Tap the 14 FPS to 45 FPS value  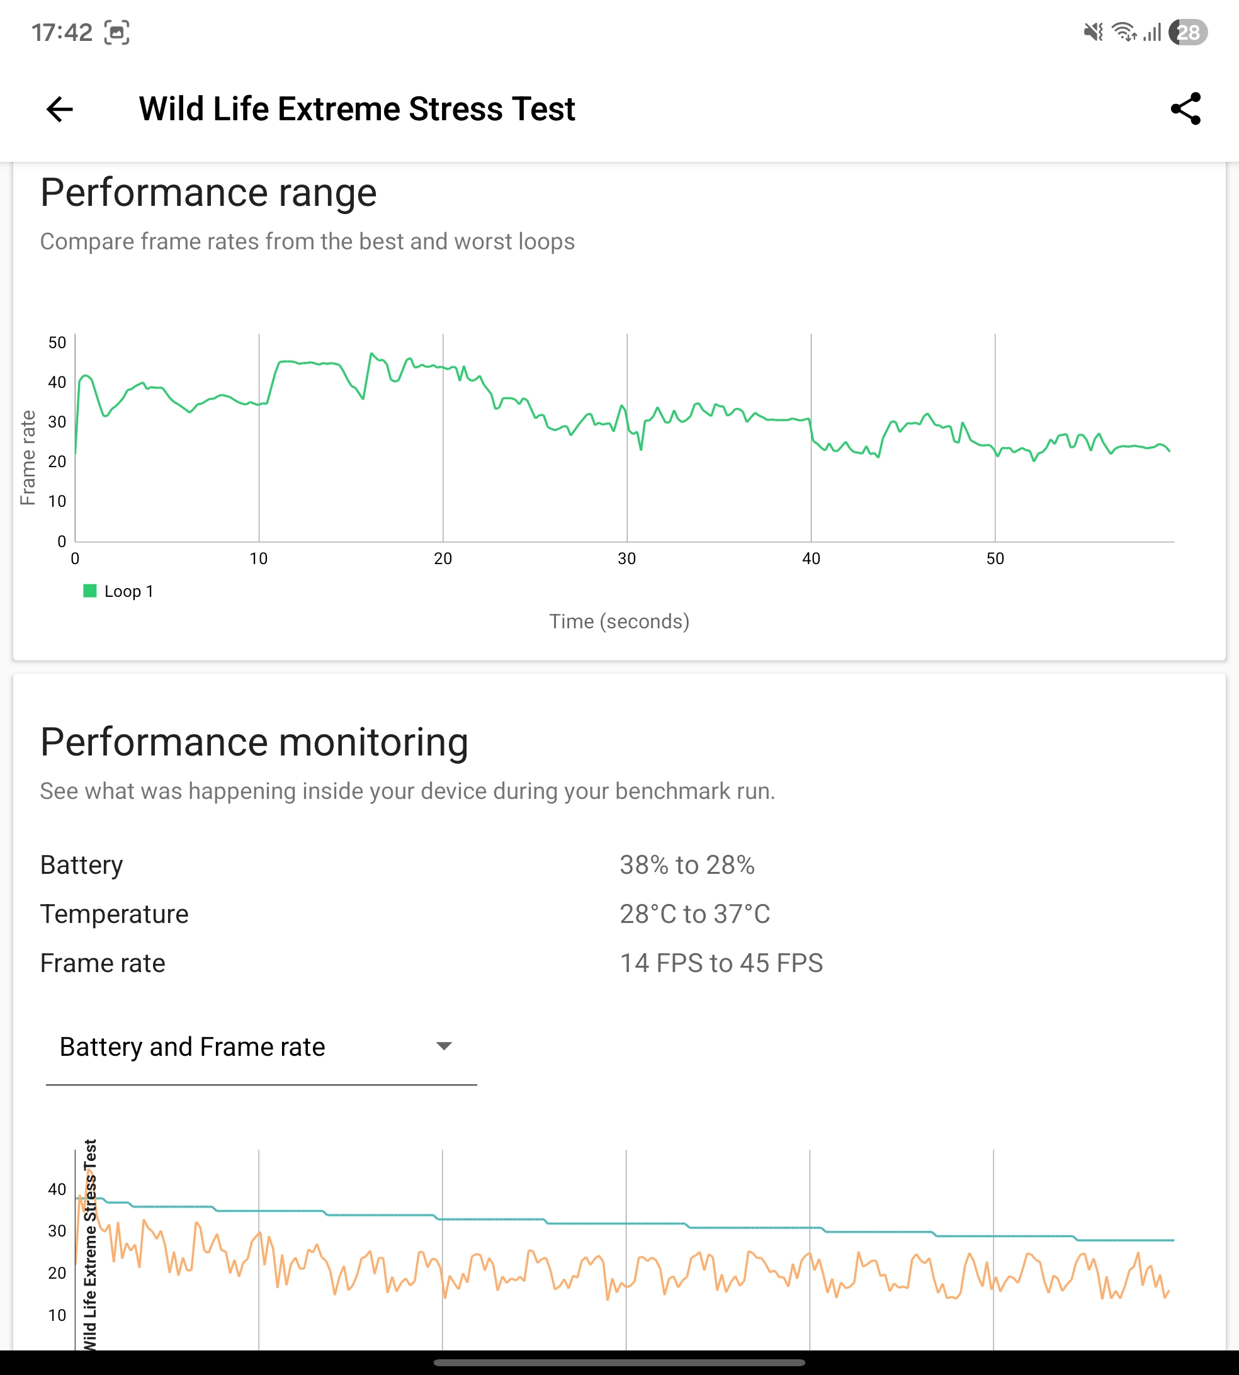click(x=721, y=963)
